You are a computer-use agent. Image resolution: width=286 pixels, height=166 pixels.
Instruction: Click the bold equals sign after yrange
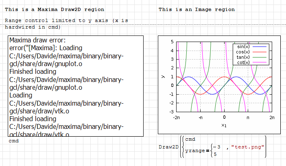click(207, 151)
